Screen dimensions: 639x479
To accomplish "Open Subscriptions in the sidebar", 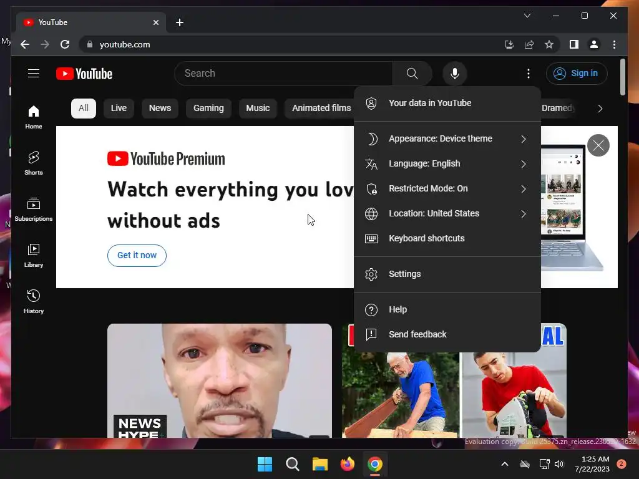I will click(34, 210).
